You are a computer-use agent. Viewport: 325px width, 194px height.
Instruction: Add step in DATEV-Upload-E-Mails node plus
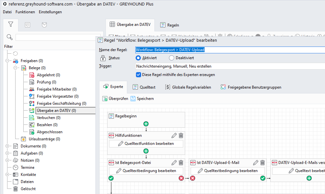tap(309, 178)
